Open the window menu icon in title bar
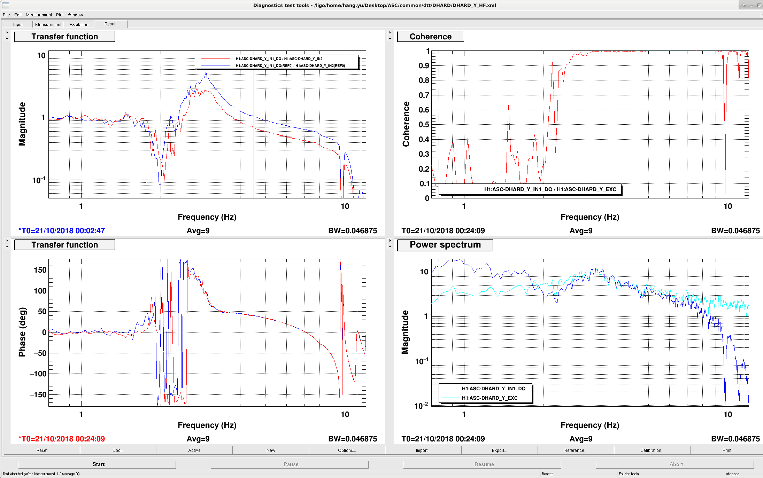This screenshot has height=478, width=763. coord(6,5)
